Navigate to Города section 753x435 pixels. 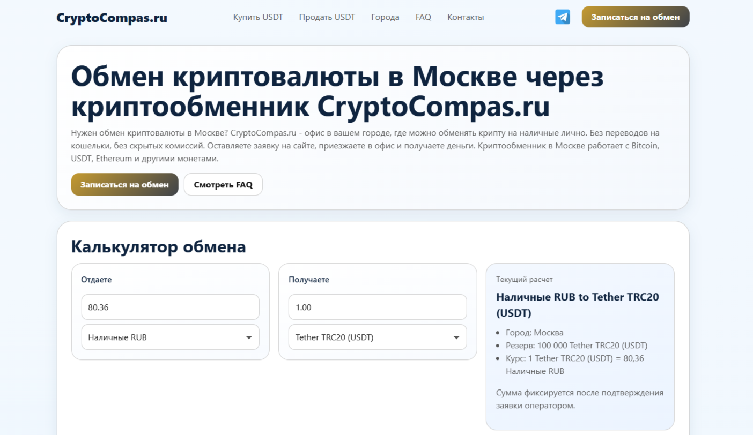(x=385, y=17)
